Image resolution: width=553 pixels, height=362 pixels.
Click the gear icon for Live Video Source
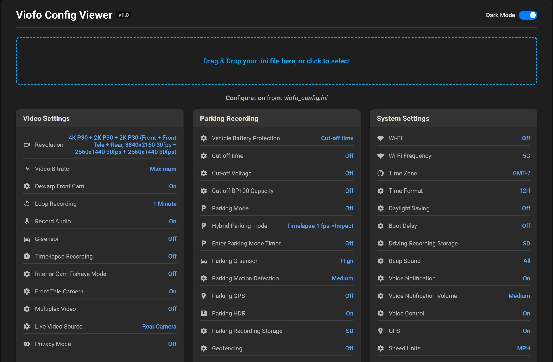tap(27, 327)
